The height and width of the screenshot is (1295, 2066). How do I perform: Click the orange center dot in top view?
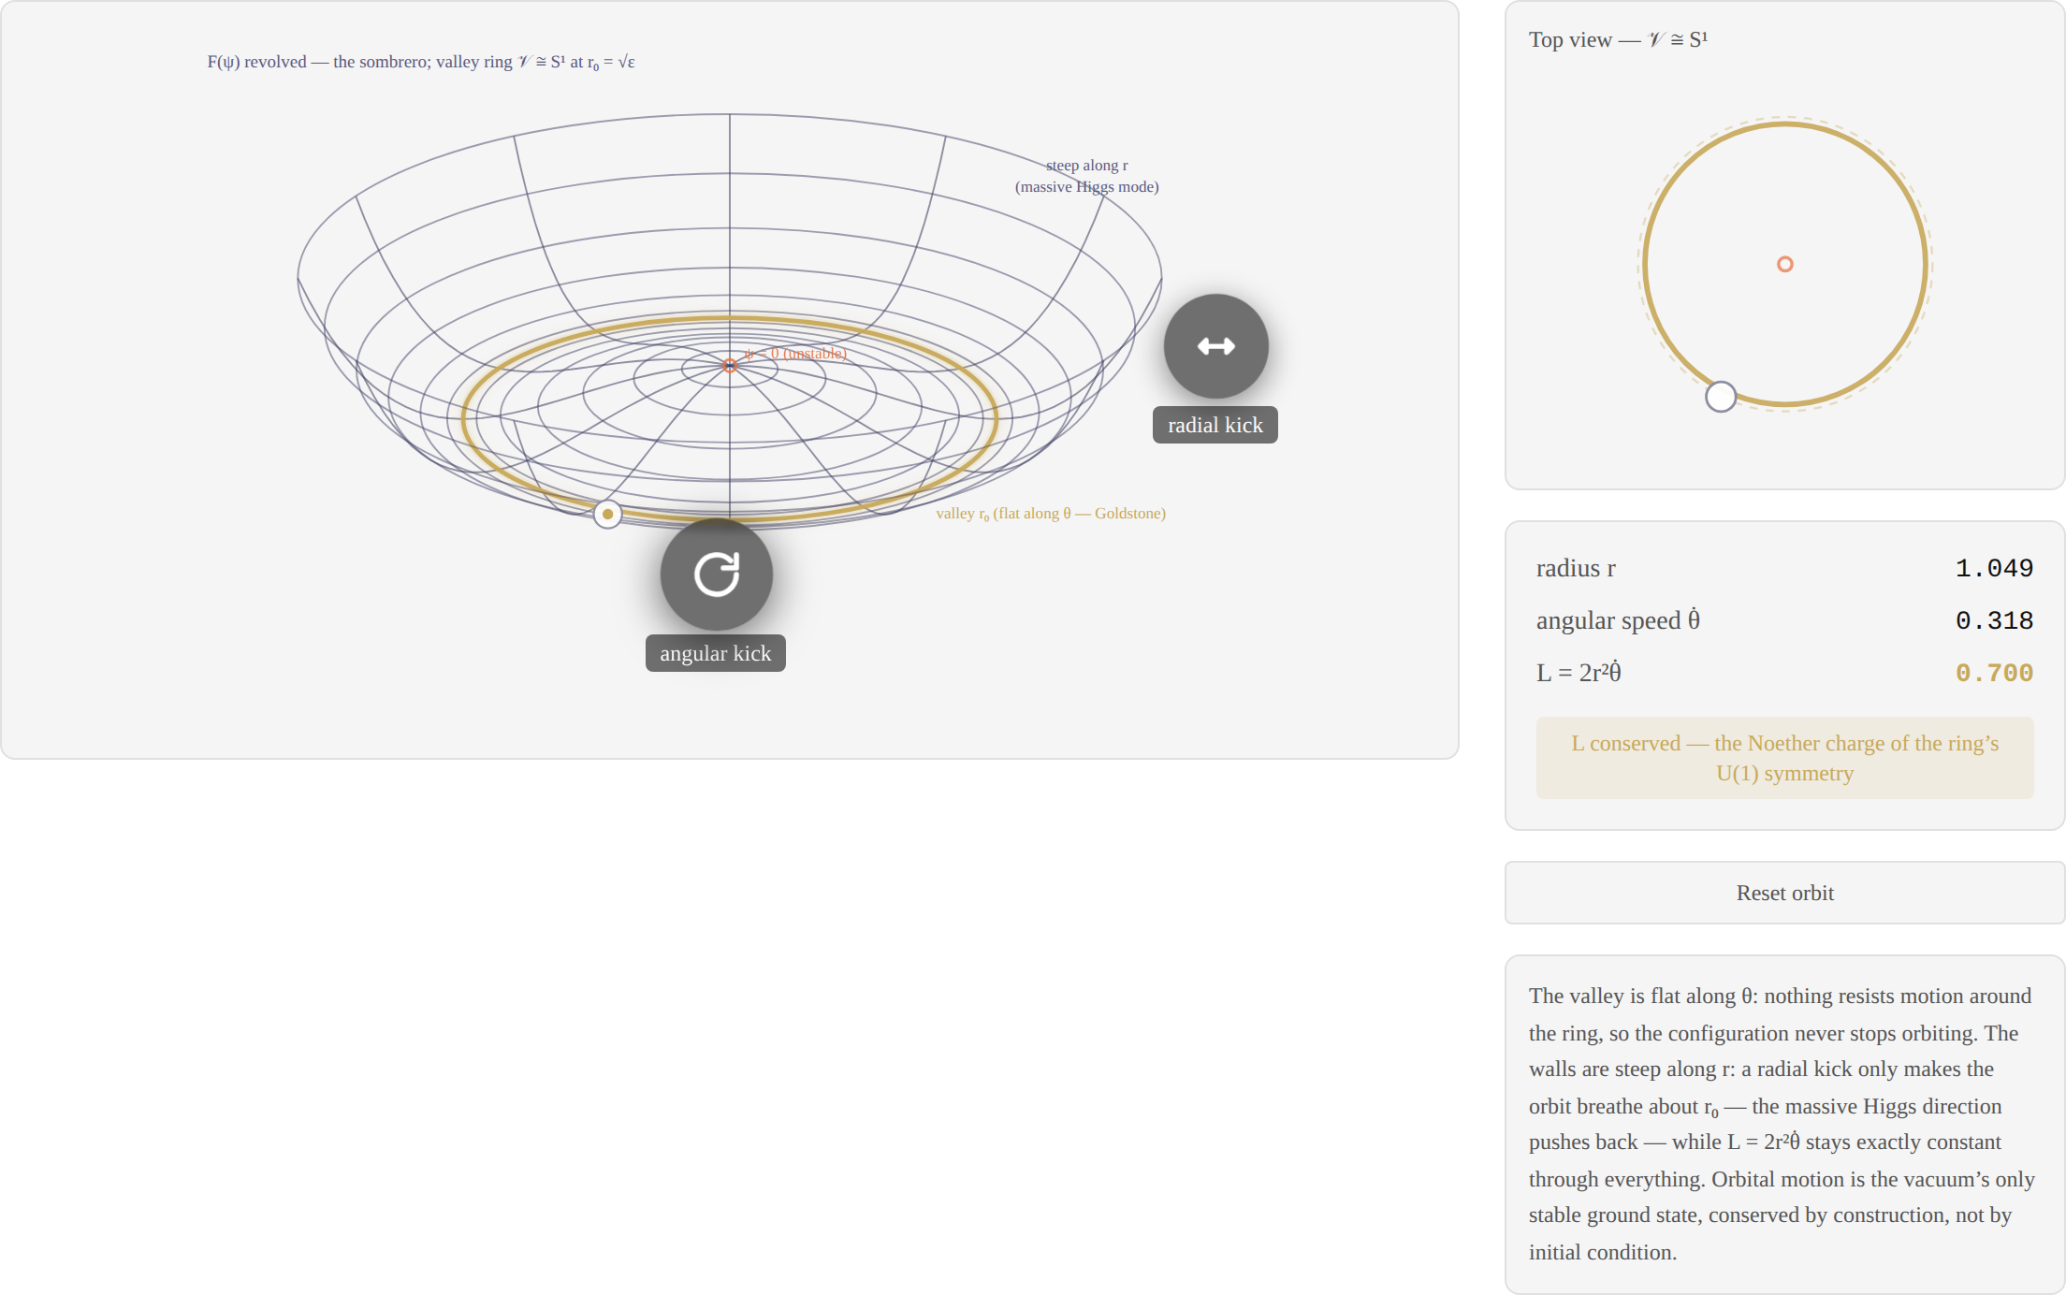tap(1785, 265)
